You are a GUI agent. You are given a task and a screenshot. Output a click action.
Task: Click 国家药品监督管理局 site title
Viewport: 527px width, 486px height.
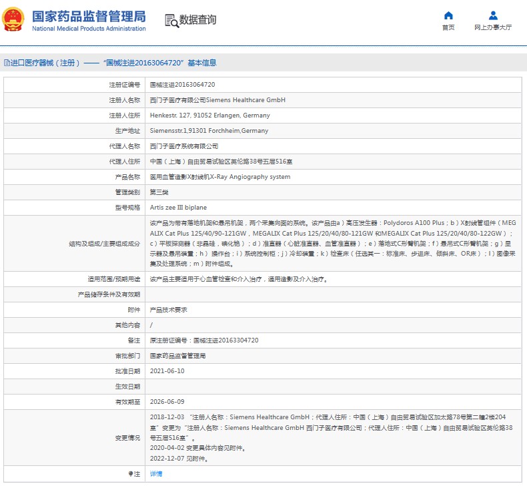tap(89, 16)
